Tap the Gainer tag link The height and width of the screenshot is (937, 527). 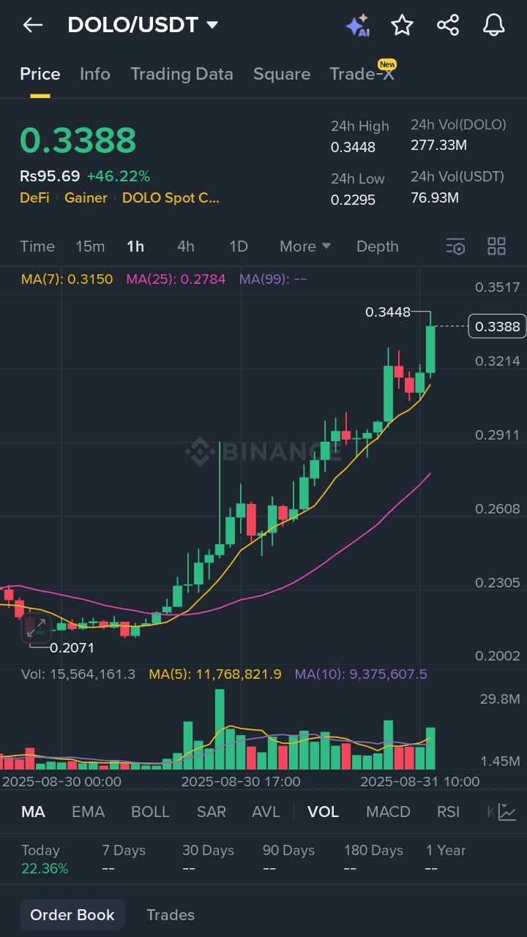pos(86,197)
